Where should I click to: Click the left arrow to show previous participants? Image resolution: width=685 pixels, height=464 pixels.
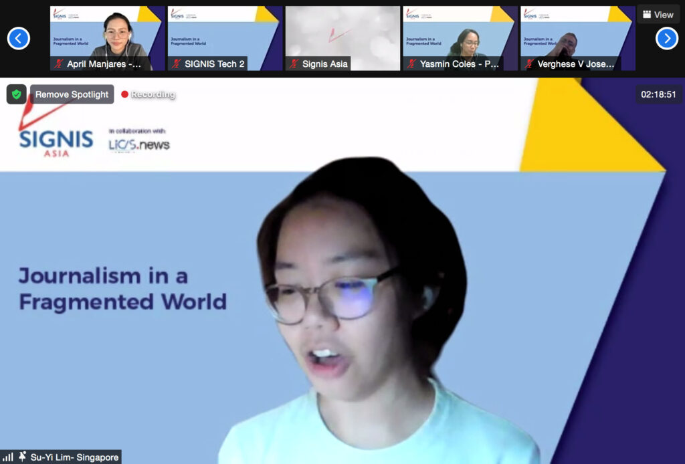[x=18, y=38]
